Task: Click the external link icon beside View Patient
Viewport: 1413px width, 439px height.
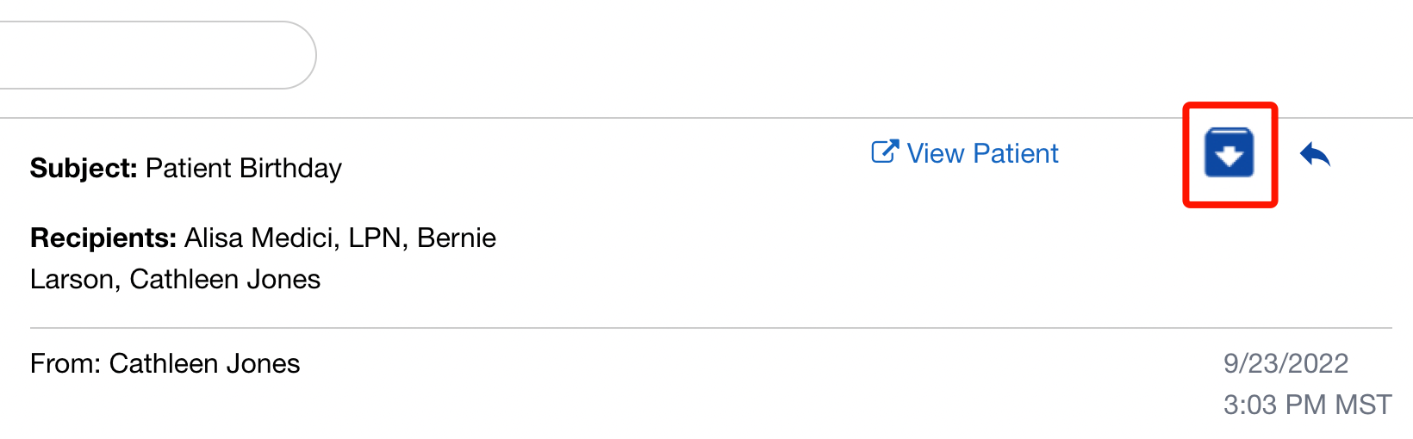Action: [885, 152]
